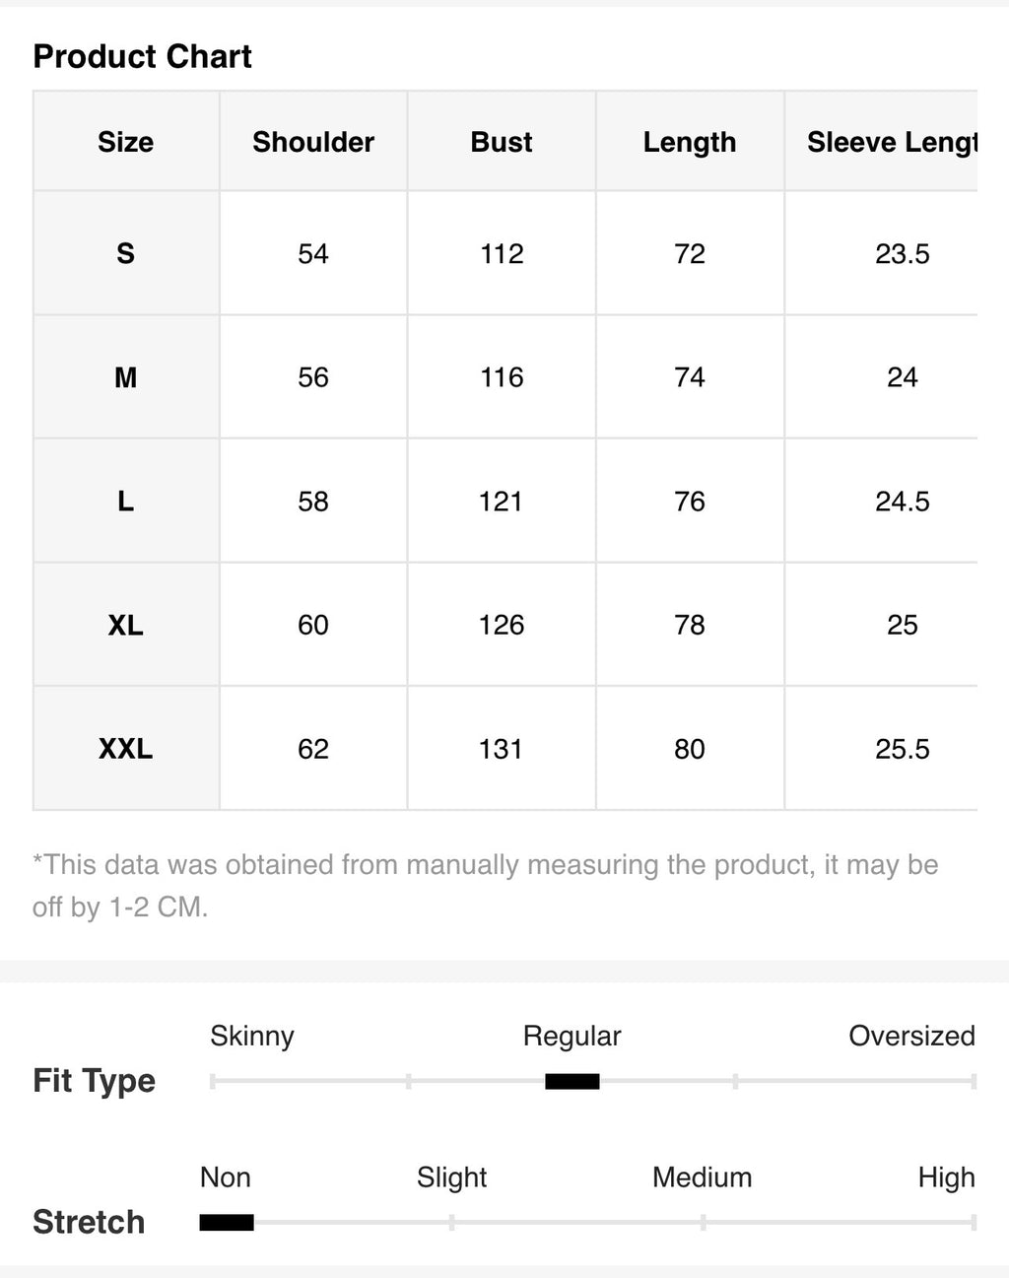Select the M size row label
Viewport: 1009px width, 1278px height.
126,377
